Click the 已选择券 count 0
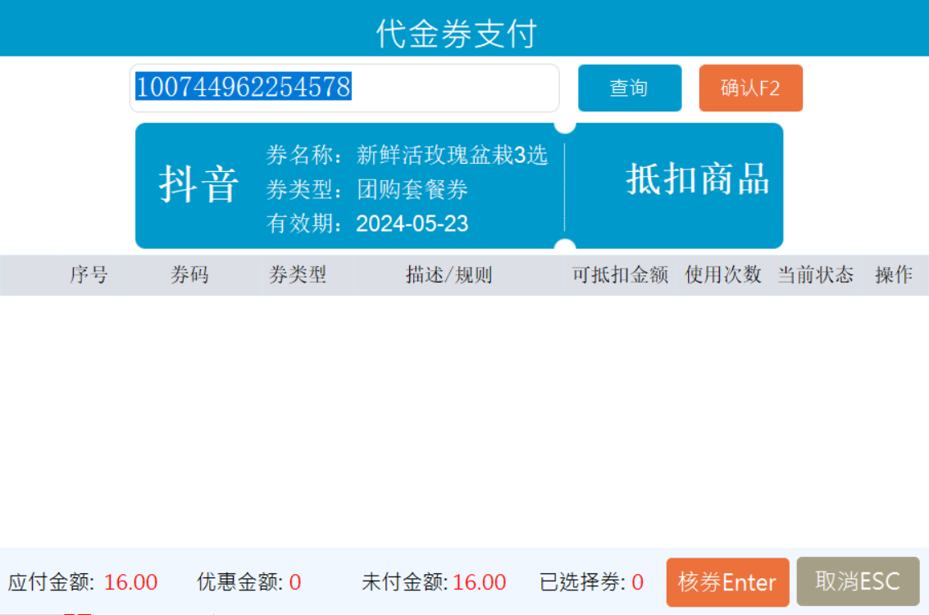 pos(637,582)
